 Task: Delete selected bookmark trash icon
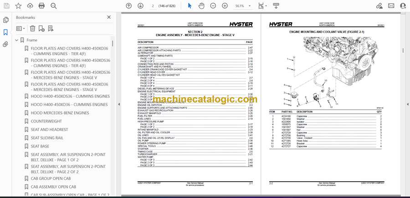click(x=32, y=29)
